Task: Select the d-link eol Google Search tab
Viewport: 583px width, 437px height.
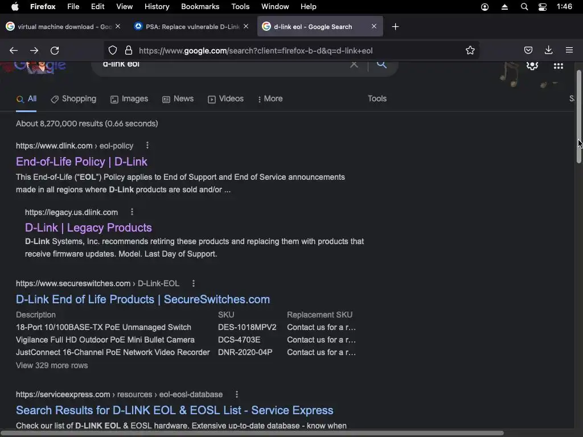Action: pos(320,26)
